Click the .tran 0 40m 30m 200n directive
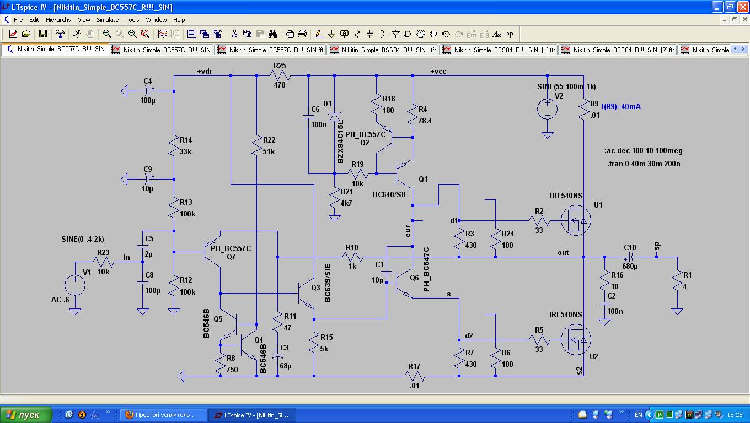Screen dimensions: 750x423 [x=644, y=164]
